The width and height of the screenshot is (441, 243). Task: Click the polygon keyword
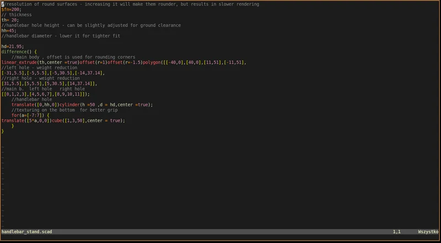click(x=152, y=62)
